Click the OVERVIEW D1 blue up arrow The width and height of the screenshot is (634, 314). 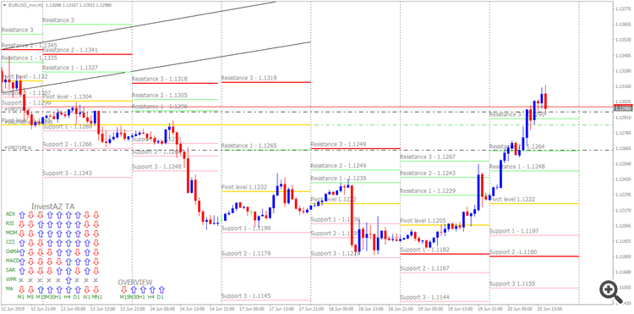point(161,289)
